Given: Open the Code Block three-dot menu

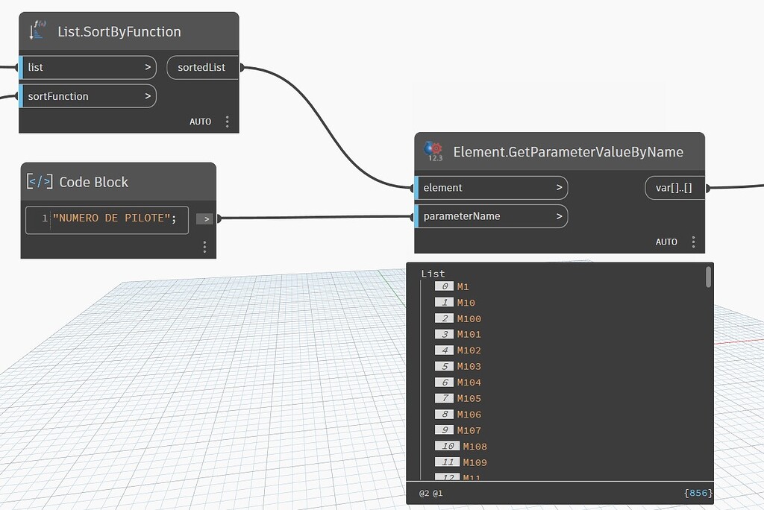Looking at the screenshot, I should coord(204,246).
